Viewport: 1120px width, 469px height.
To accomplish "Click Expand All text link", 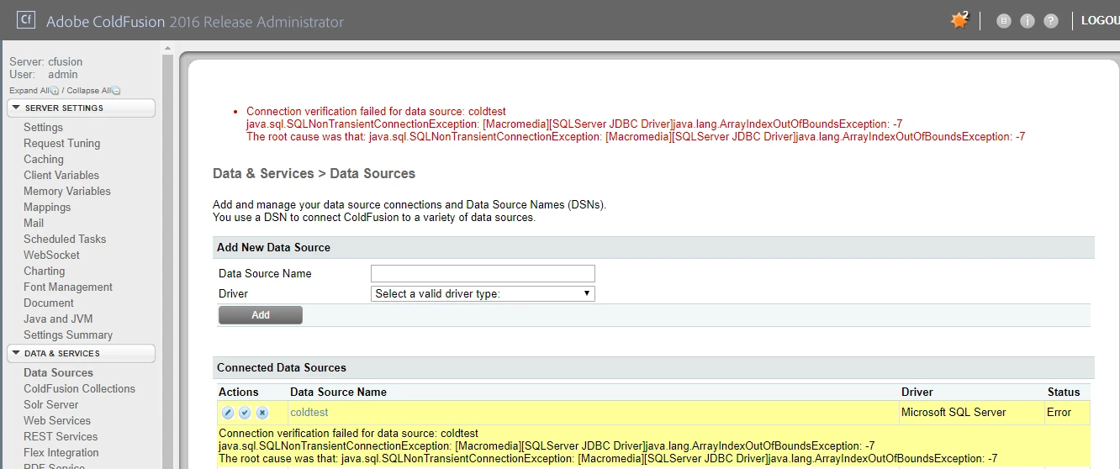I will (29, 91).
